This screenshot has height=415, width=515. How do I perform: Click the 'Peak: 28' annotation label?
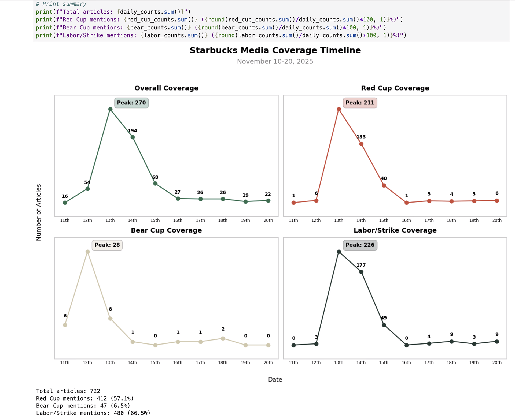tap(107, 245)
